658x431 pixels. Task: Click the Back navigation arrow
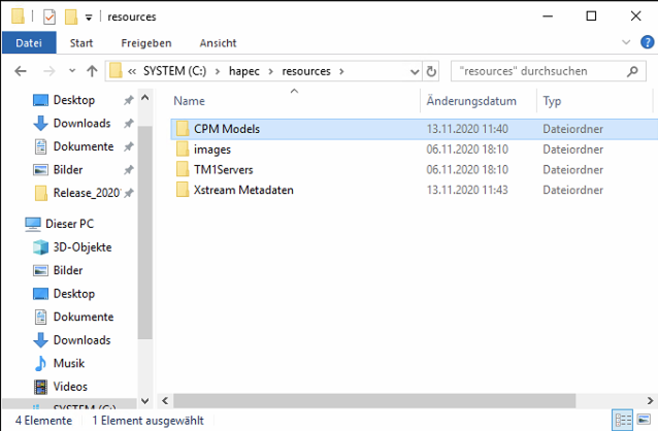click(21, 71)
